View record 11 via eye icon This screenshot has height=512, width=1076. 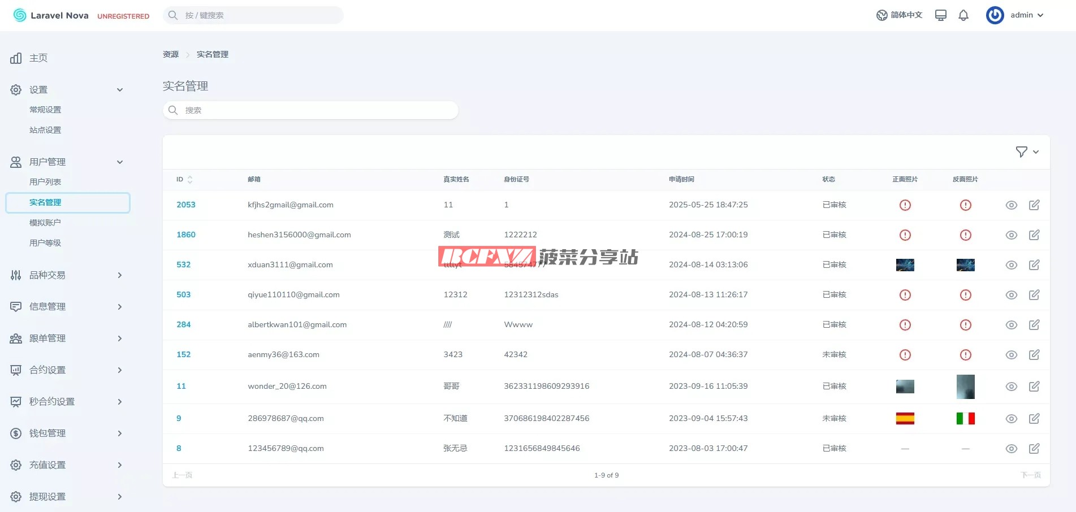pos(1011,387)
